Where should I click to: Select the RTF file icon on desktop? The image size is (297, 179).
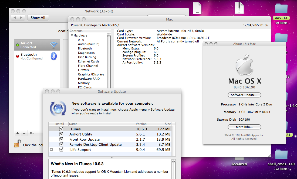click(x=197, y=8)
